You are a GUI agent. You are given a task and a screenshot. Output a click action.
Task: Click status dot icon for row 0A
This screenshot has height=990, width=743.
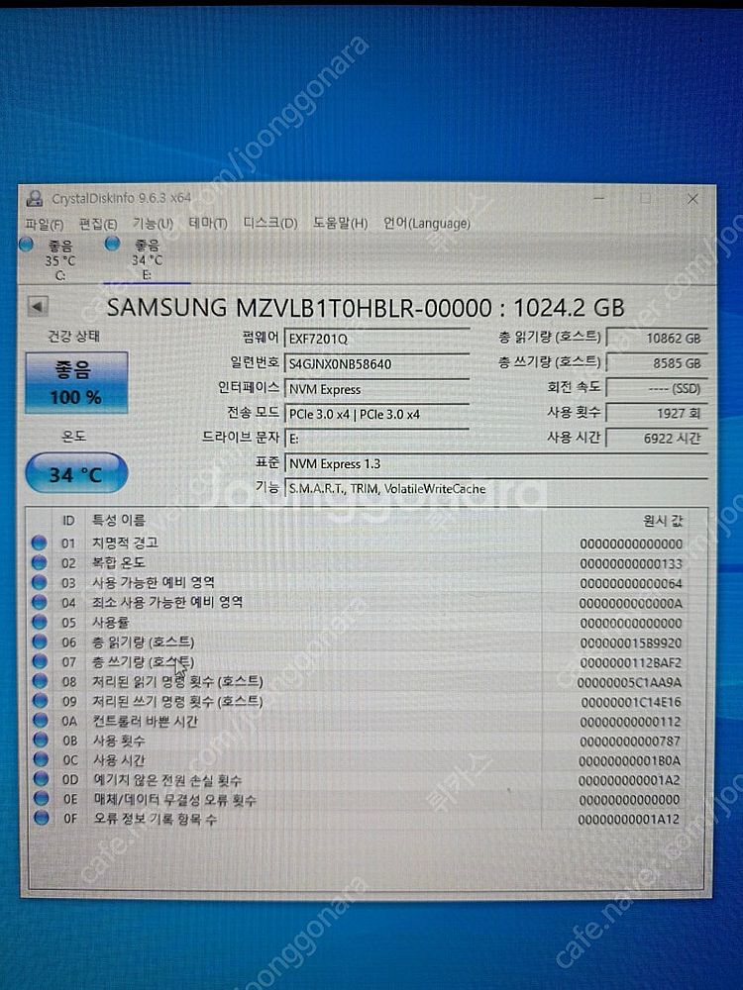(41, 721)
